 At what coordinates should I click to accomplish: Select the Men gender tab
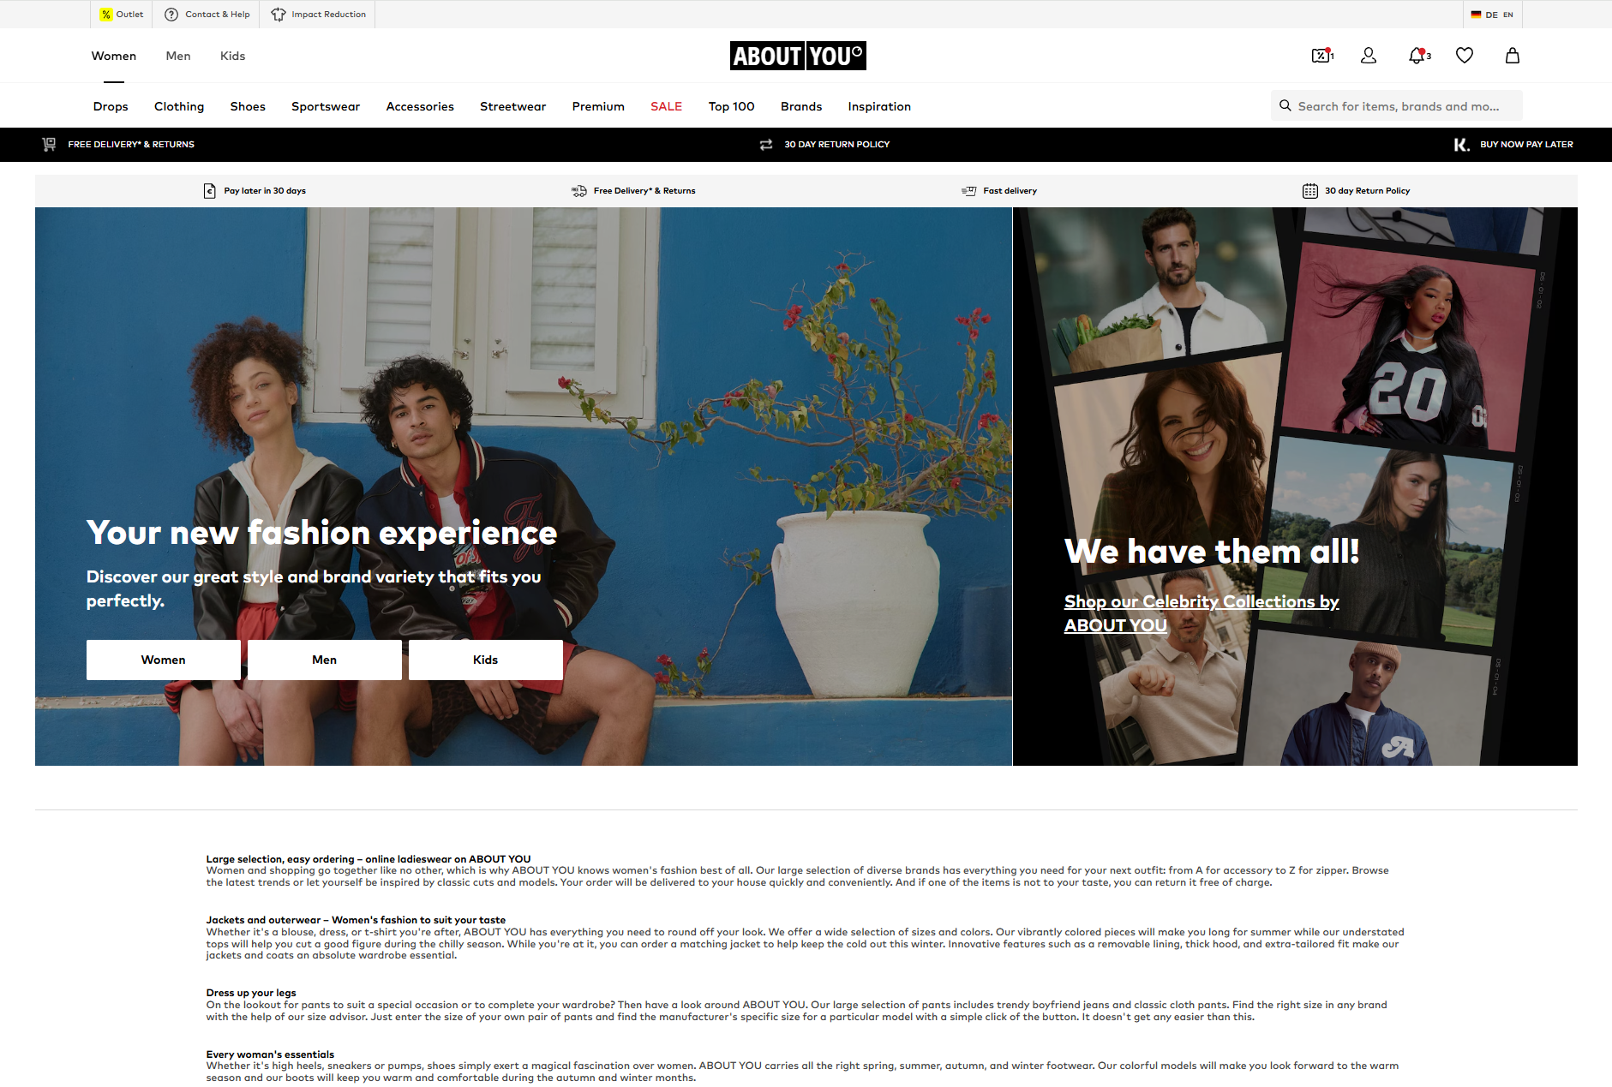[178, 56]
